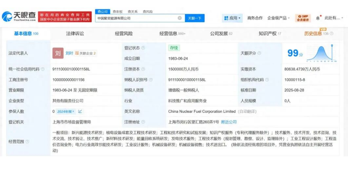This screenshot has height=170, width=348.
Task: Select the 查老板 search mode tab
Action: (x=117, y=12)
